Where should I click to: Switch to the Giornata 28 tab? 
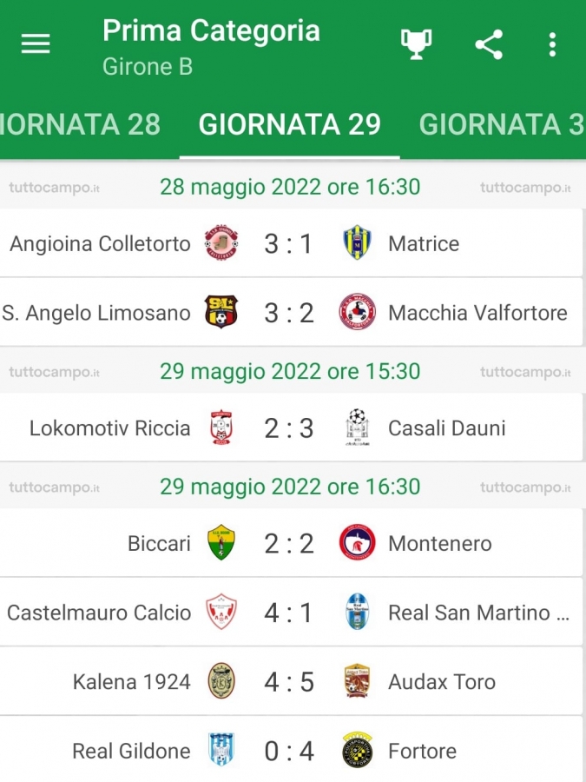[x=80, y=124]
